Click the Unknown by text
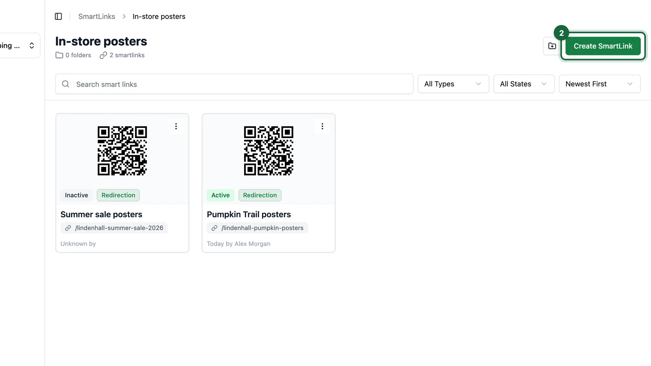 pyautogui.click(x=78, y=244)
